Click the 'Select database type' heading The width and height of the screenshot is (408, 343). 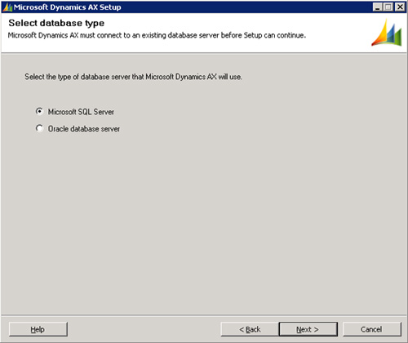click(56, 23)
